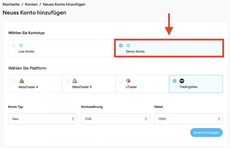Expand the Kontowährung dropdown showing EUR

point(115,119)
